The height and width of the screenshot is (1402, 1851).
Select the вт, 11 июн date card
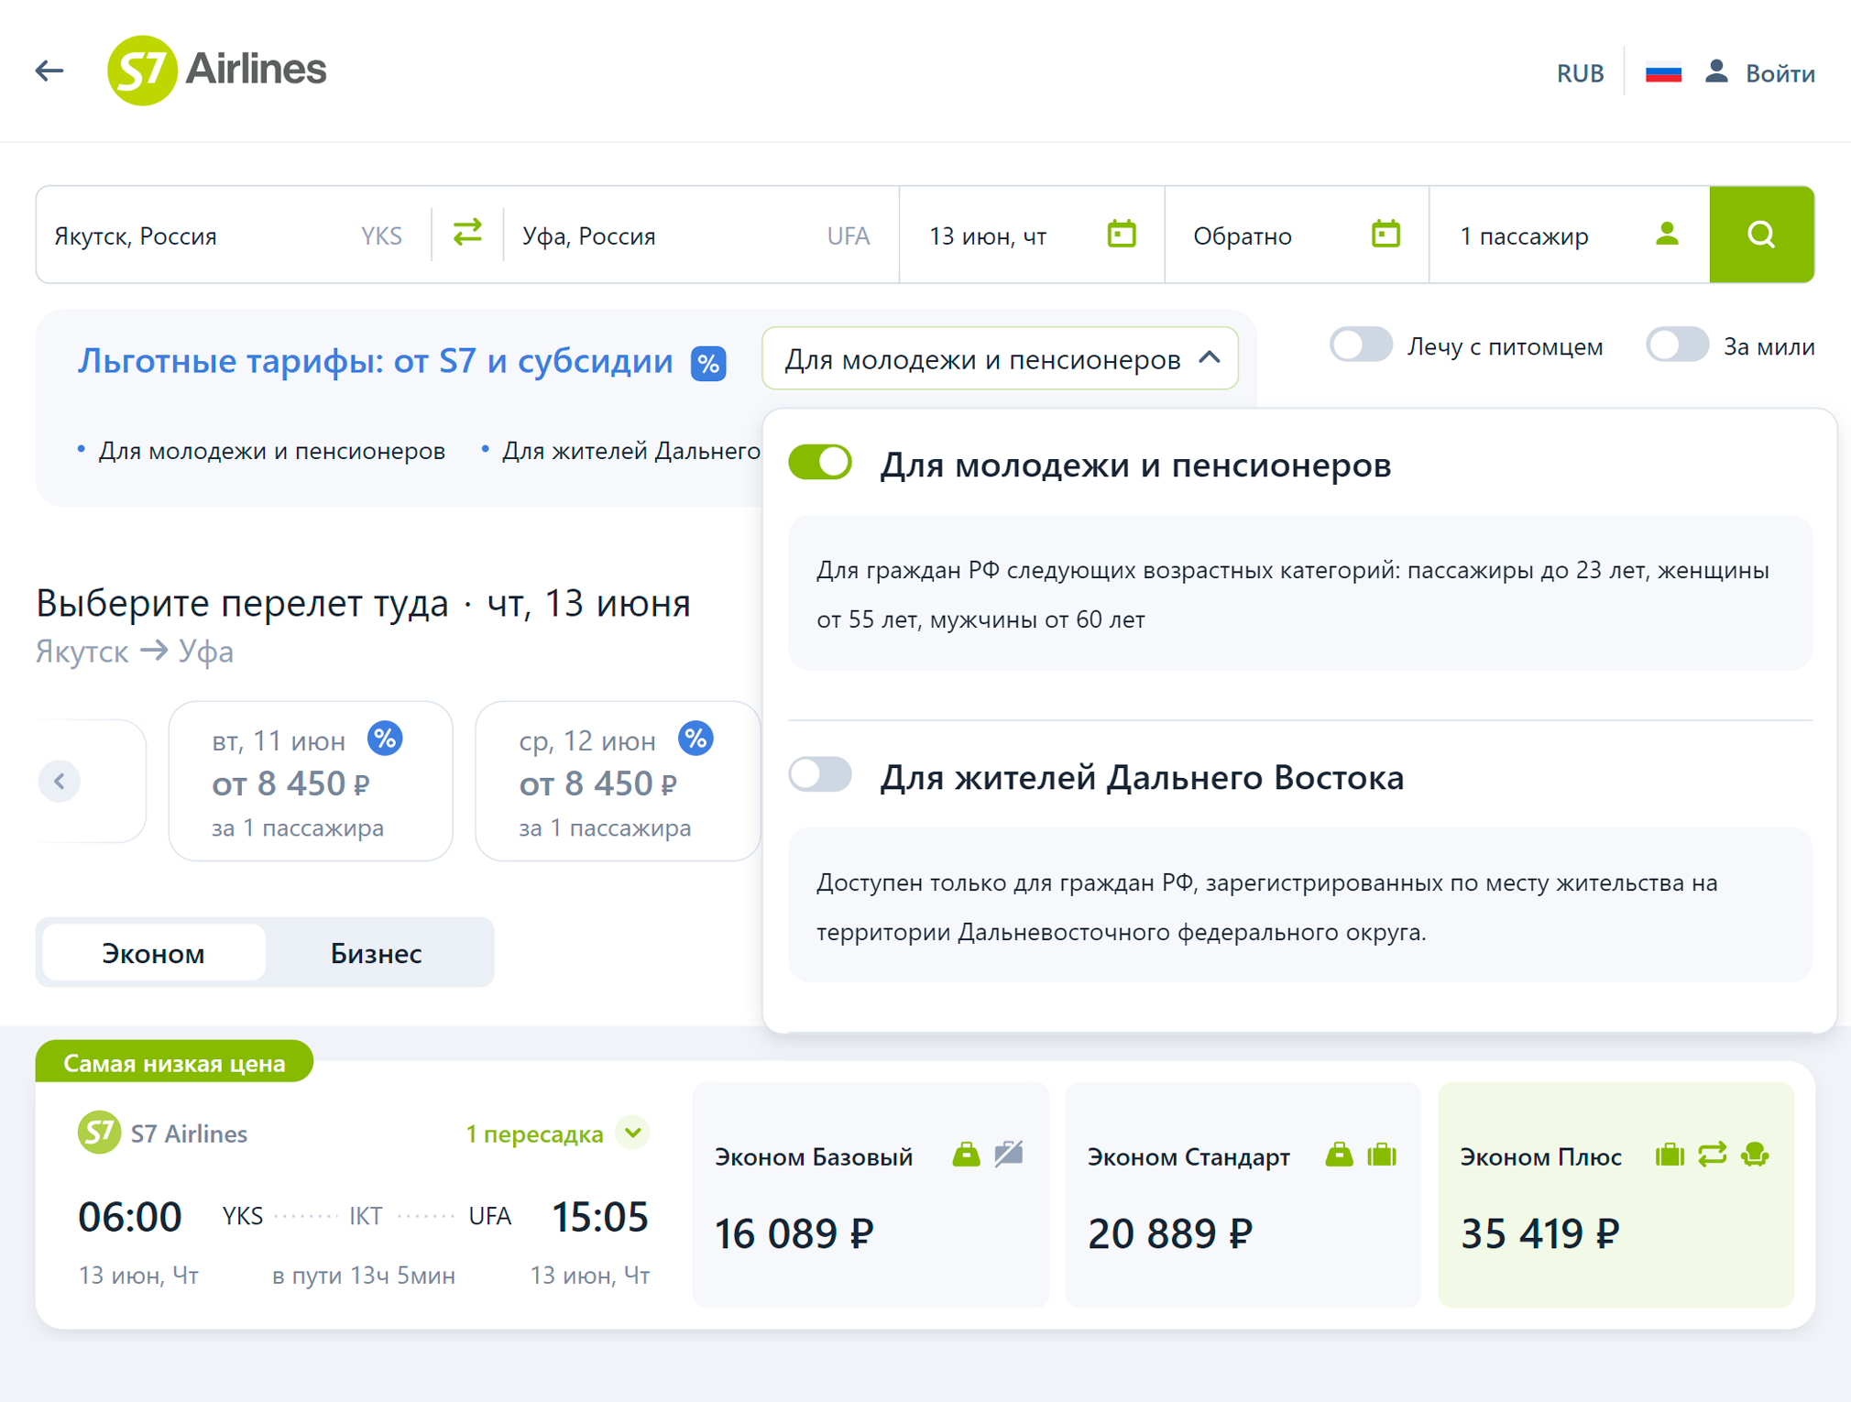point(311,781)
